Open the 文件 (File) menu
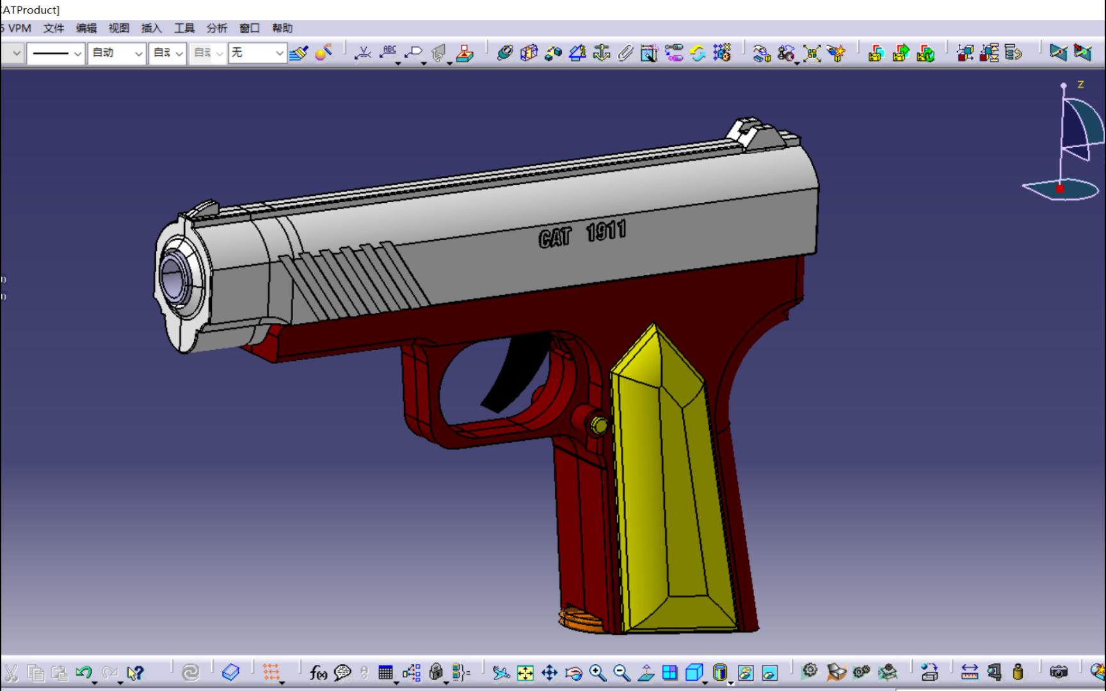The image size is (1106, 691). pyautogui.click(x=54, y=28)
